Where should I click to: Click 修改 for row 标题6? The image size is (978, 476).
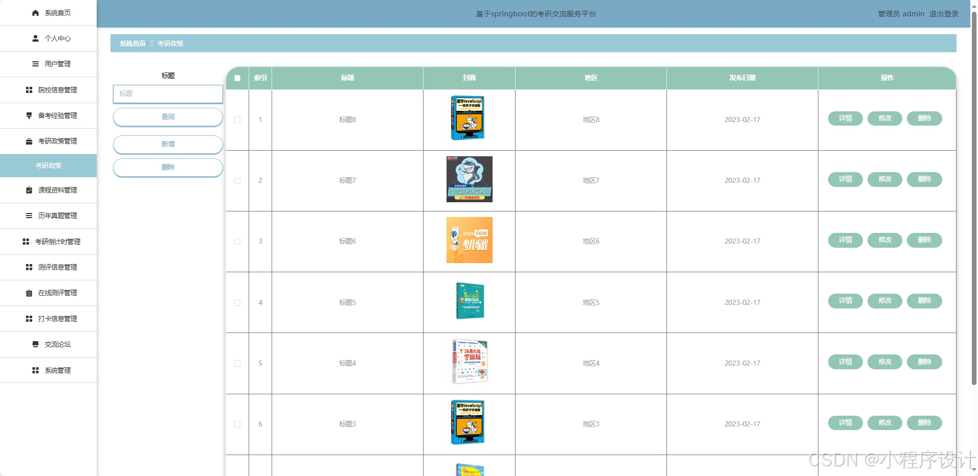[x=885, y=240]
